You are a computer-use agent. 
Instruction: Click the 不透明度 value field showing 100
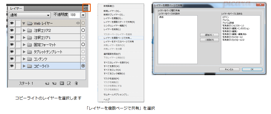(x=74, y=15)
